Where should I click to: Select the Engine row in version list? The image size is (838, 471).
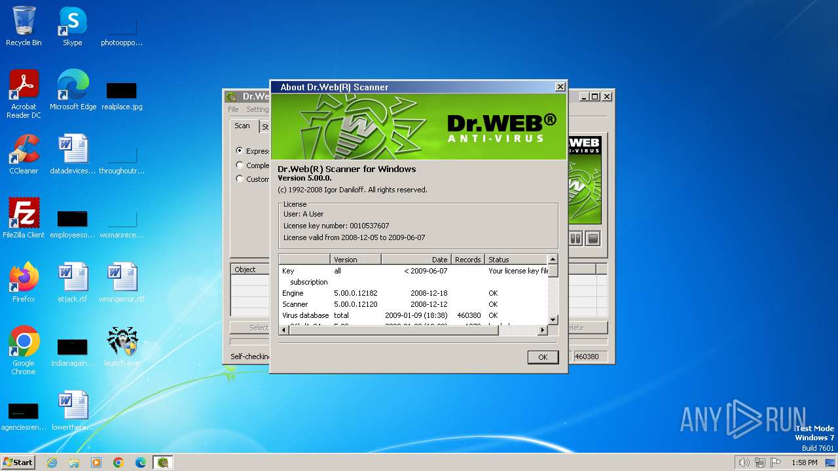tap(413, 293)
